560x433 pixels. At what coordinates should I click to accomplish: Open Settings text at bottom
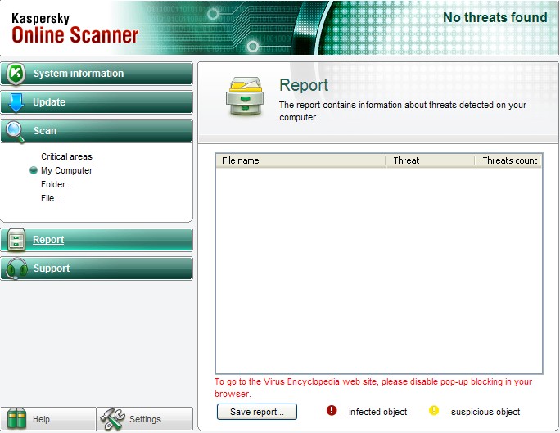click(145, 419)
